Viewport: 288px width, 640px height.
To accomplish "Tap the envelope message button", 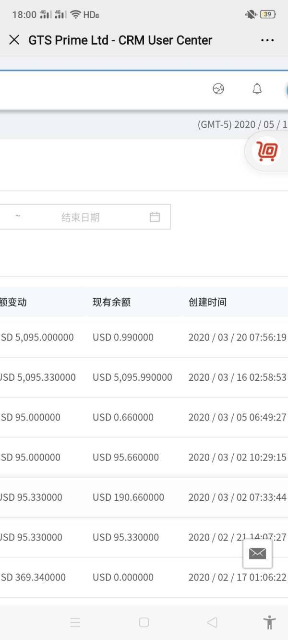I will [257, 554].
